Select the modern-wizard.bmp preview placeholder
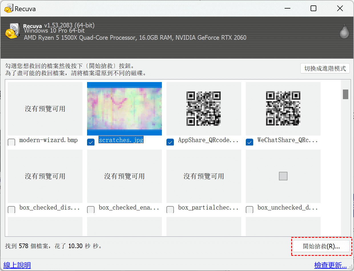The height and width of the screenshot is (271, 354). [x=45, y=109]
